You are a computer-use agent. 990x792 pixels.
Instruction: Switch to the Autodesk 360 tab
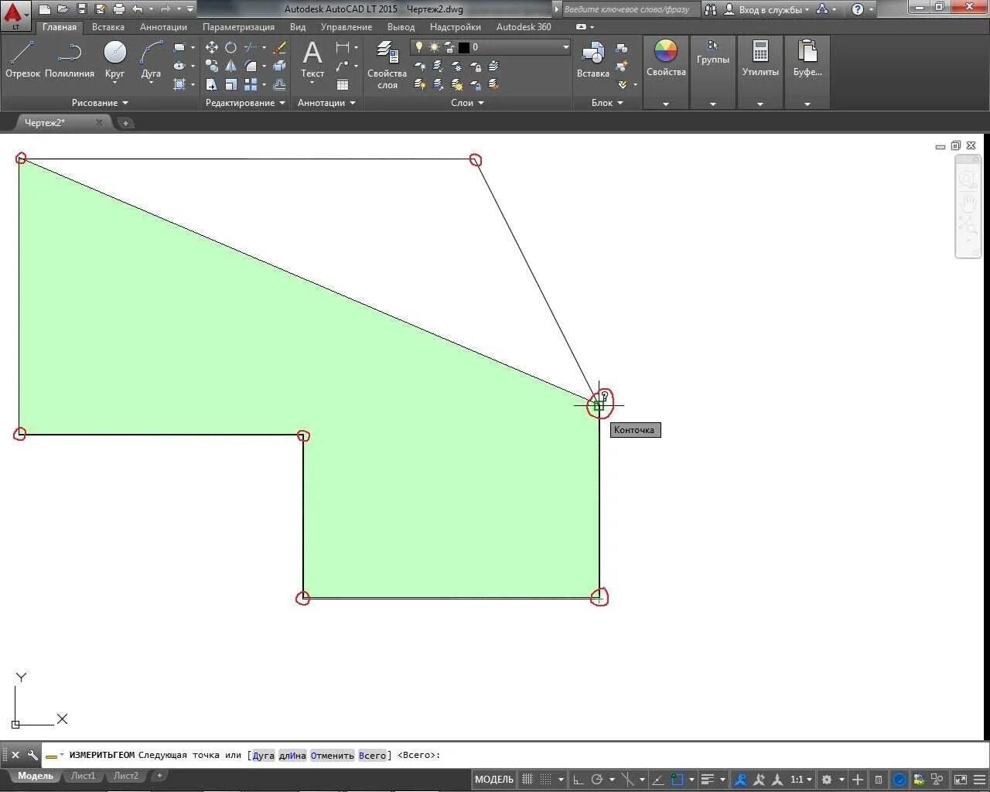tap(524, 27)
